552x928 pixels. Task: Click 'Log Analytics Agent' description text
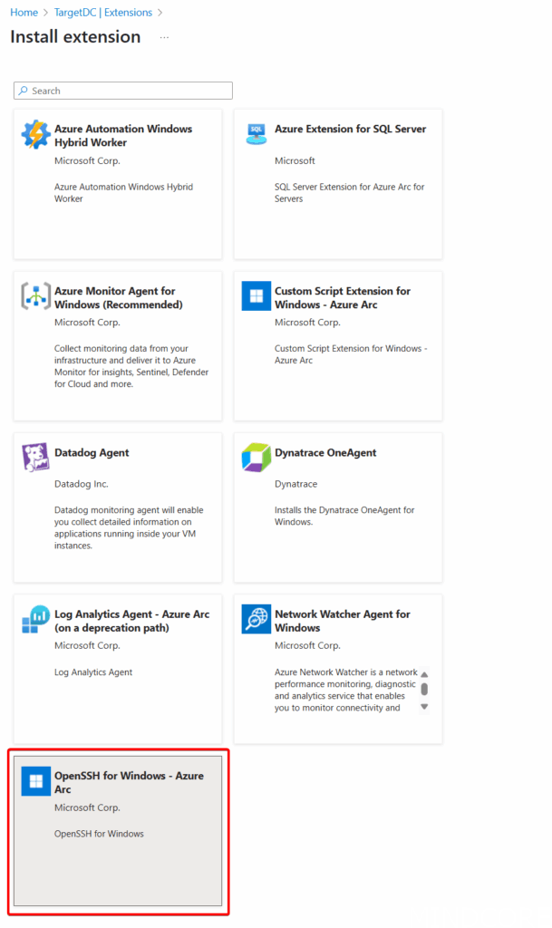pyautogui.click(x=92, y=672)
